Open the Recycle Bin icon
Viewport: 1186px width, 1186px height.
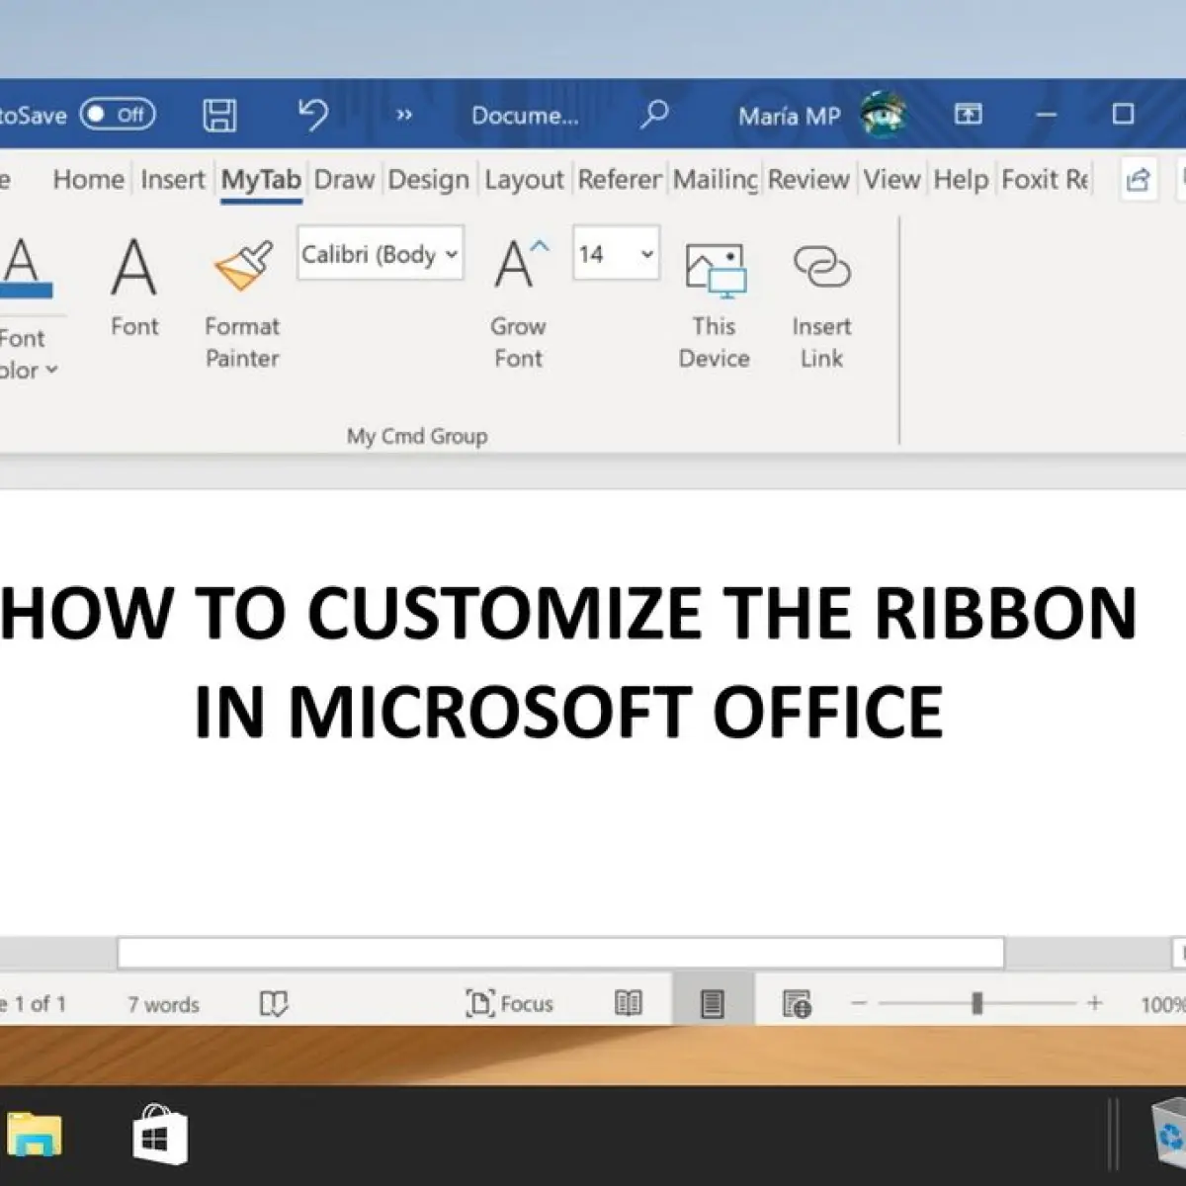tap(1169, 1134)
